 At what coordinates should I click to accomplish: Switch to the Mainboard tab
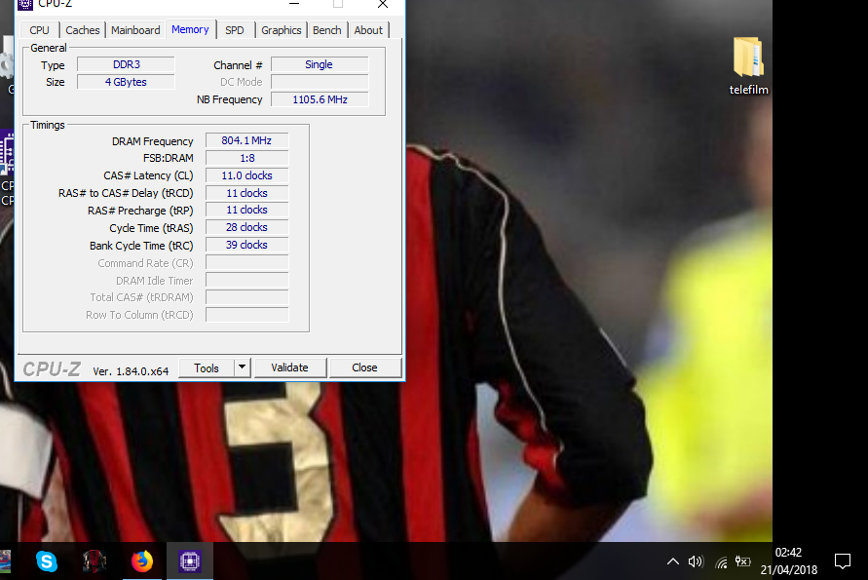click(x=135, y=30)
